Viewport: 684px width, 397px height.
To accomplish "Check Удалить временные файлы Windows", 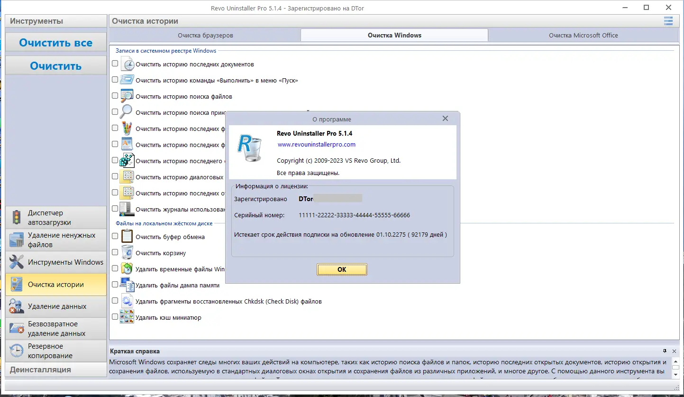I will (115, 268).
